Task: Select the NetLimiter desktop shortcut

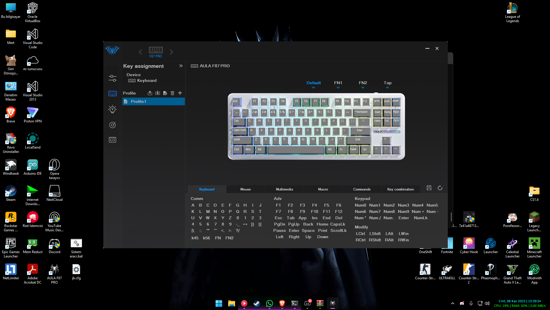Action: pos(11,272)
